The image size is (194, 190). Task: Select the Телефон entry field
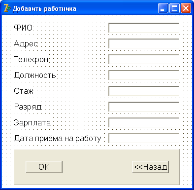pos(144,59)
